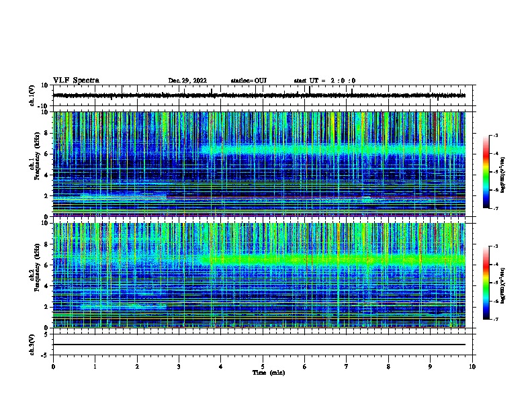Click the ch.1 voltage waveform trace

click(x=259, y=95)
